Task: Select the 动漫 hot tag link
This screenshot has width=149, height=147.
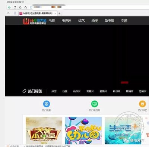Action: tap(65, 91)
